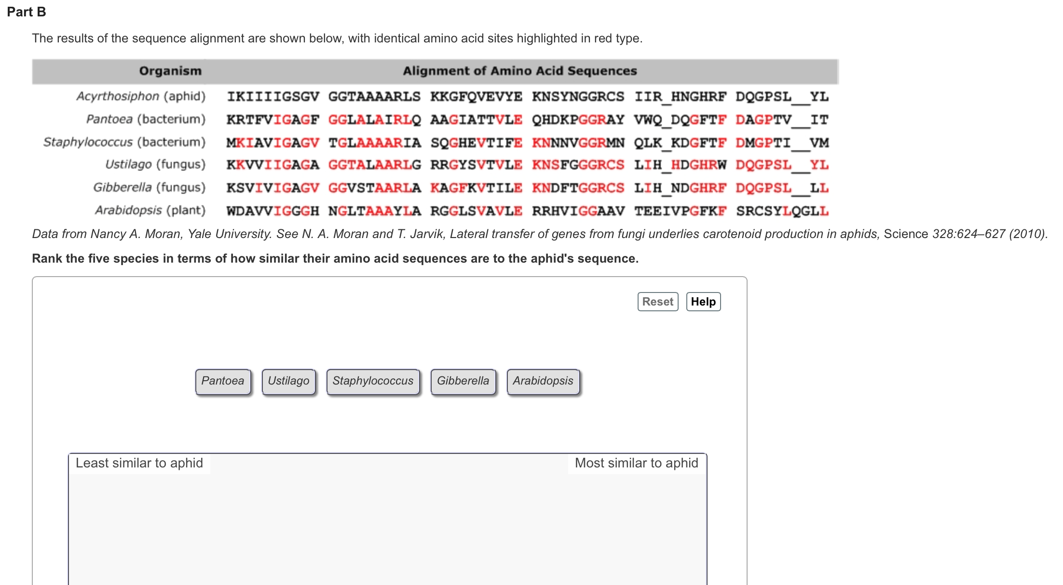This screenshot has width=1063, height=585.
Task: Pick the Staphylococcus tile
Action: coord(373,381)
